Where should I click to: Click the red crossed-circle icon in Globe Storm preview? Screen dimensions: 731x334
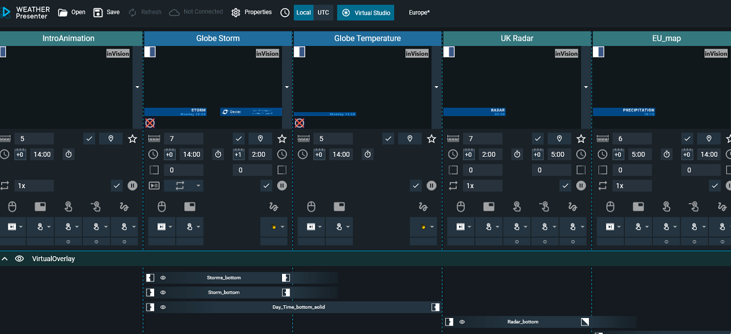pos(150,123)
